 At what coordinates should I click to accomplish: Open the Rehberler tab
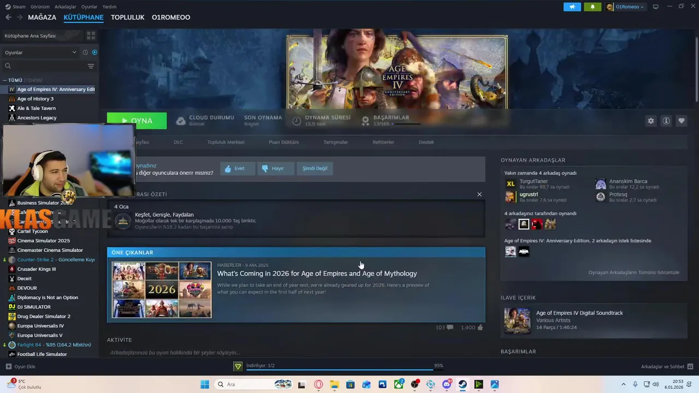[383, 142]
